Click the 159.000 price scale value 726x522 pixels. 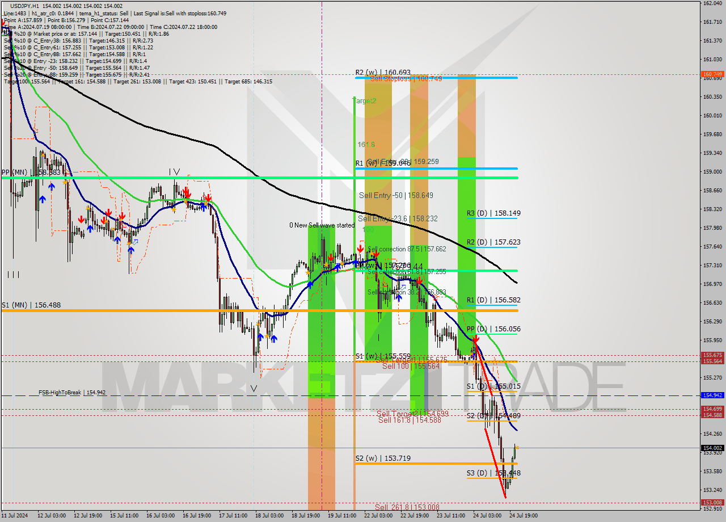[712, 172]
